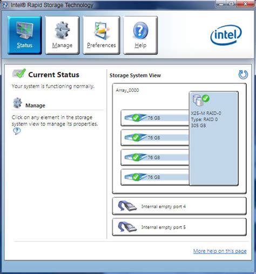This screenshot has width=256, height=274.
Task: Select Internal empty port 5
Action: click(179, 227)
